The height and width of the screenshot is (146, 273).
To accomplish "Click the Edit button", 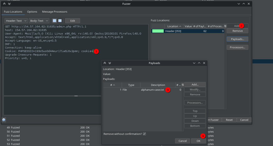I will [x=72, y=21].
